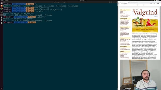This screenshot has height=90, width=161.
Task: Open Code Repository link
Action: coord(124,24)
